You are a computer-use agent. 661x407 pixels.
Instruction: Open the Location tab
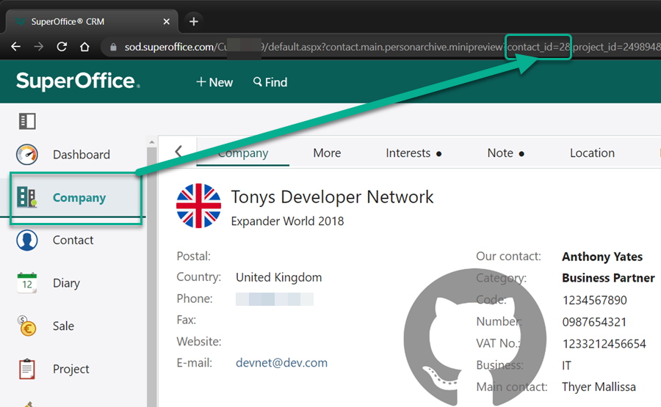(592, 153)
